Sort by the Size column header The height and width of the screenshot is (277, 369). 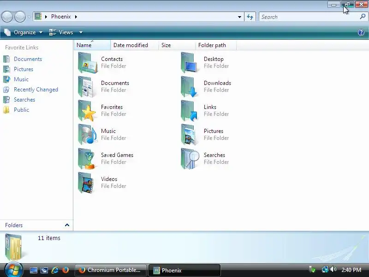pos(177,45)
